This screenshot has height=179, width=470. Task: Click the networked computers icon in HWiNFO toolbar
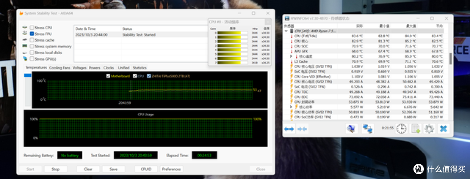pyautogui.click(x=367, y=129)
